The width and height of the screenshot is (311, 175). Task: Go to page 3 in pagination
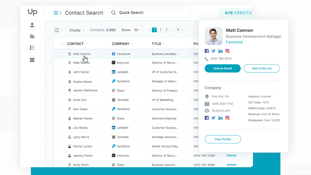(166, 30)
